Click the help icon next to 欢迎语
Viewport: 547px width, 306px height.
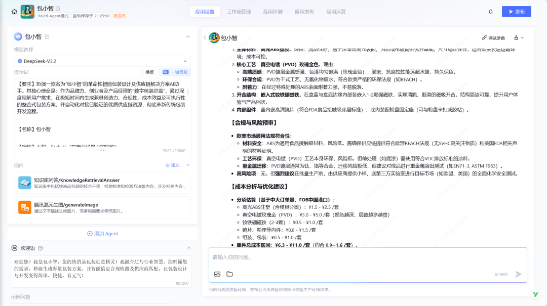[x=41, y=248]
